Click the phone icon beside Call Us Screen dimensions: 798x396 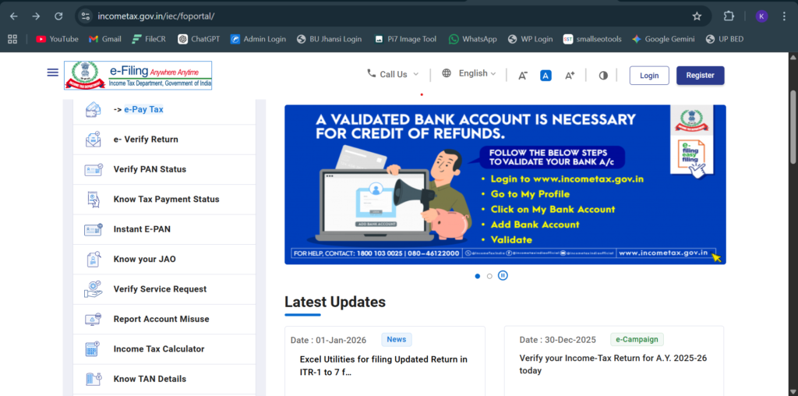pos(371,73)
